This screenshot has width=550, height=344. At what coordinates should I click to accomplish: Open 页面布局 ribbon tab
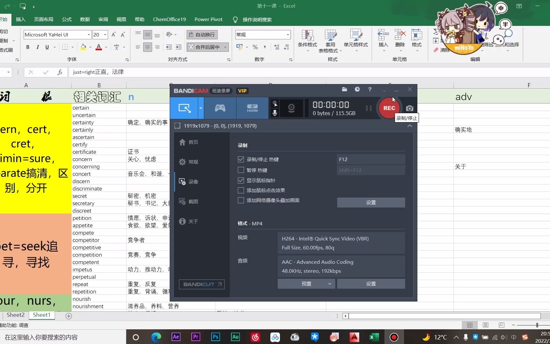tap(44, 20)
